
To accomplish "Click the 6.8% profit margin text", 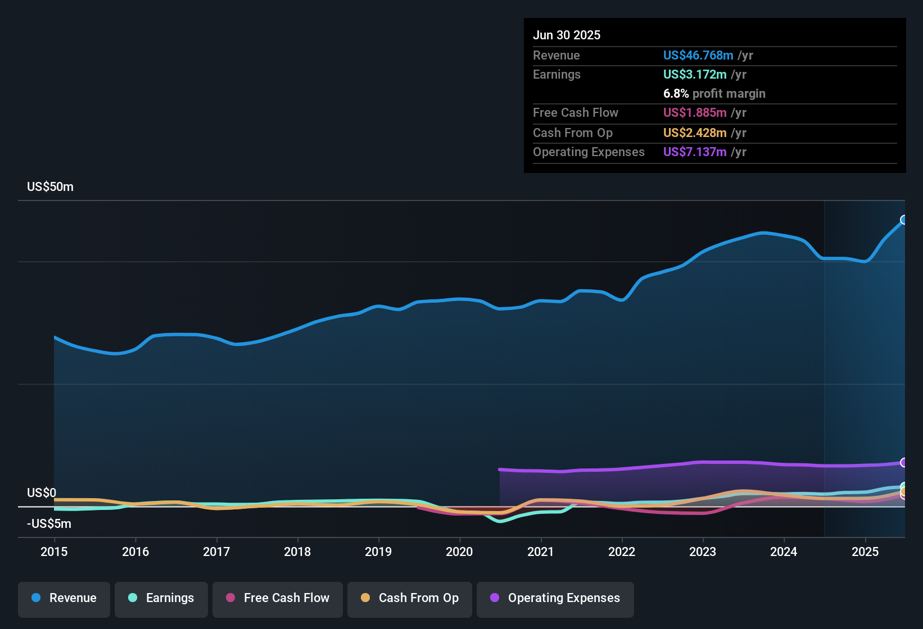I will [x=714, y=93].
